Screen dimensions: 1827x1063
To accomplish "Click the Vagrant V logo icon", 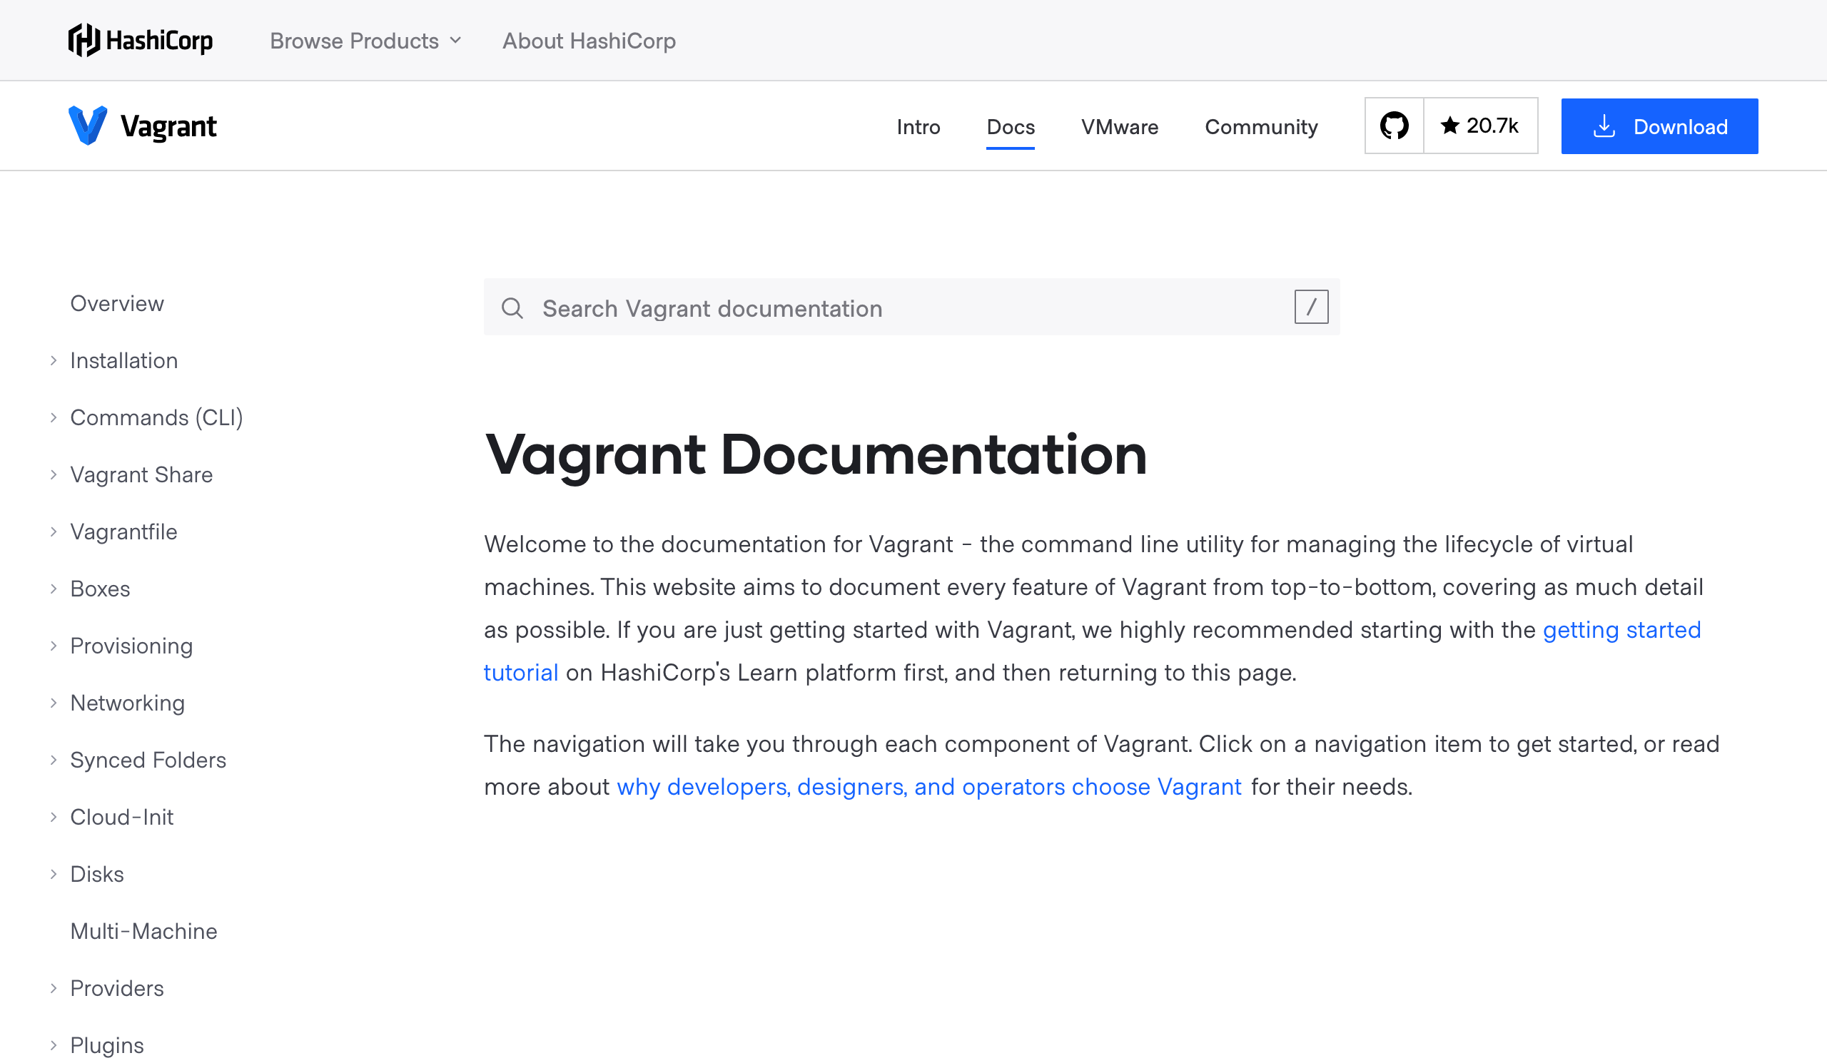I will 88,126.
